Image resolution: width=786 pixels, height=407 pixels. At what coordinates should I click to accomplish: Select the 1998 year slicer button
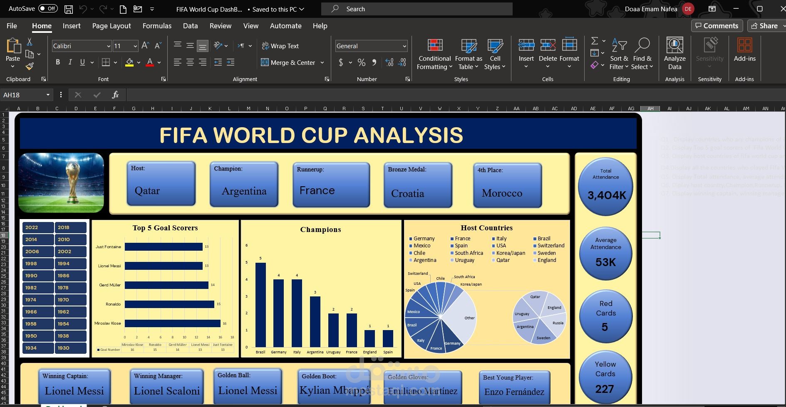click(x=38, y=264)
